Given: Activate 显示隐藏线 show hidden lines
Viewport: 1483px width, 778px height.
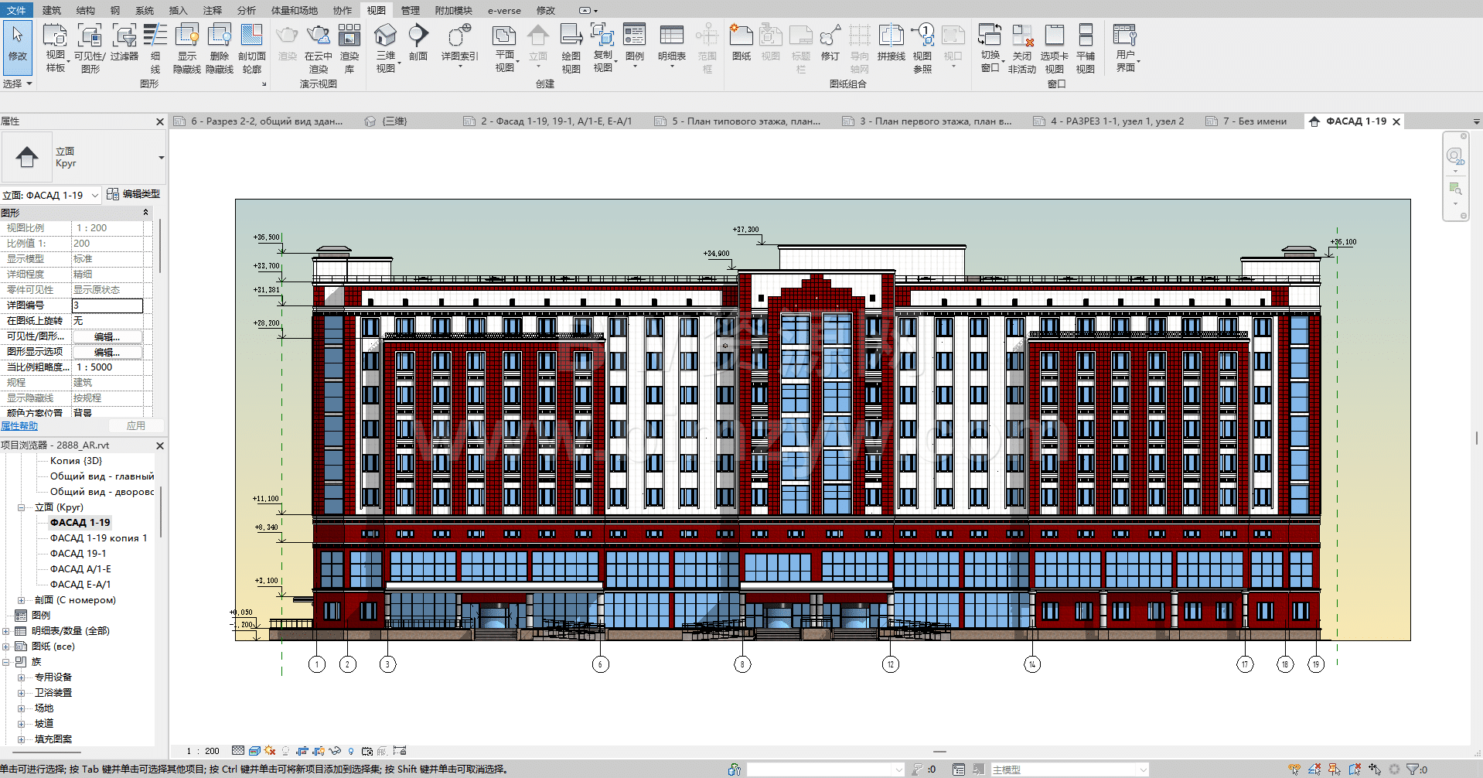Looking at the screenshot, I should point(187,48).
